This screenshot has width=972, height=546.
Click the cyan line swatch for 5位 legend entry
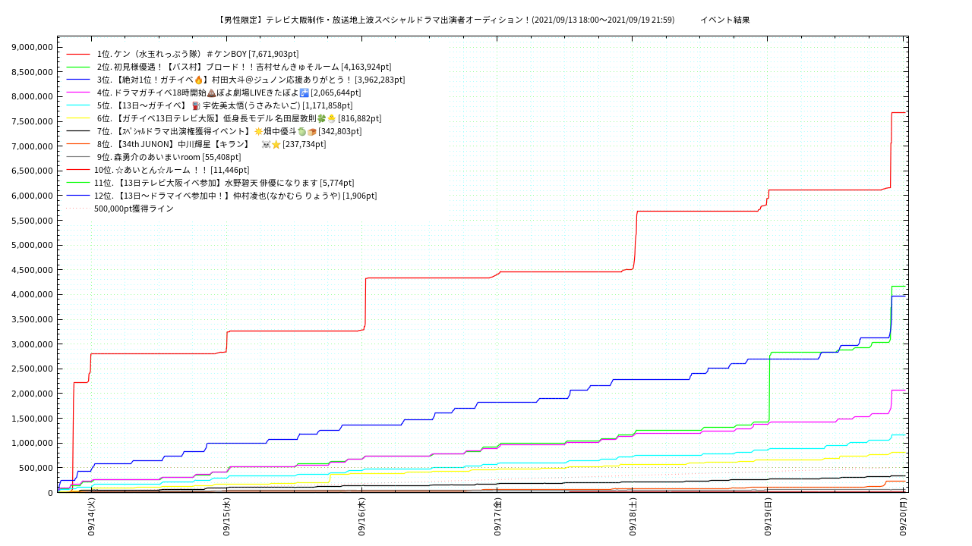click(78, 105)
